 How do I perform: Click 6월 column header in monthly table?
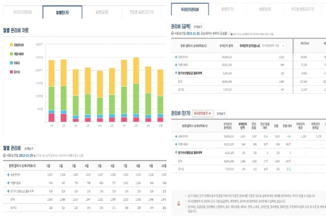tap(112, 165)
